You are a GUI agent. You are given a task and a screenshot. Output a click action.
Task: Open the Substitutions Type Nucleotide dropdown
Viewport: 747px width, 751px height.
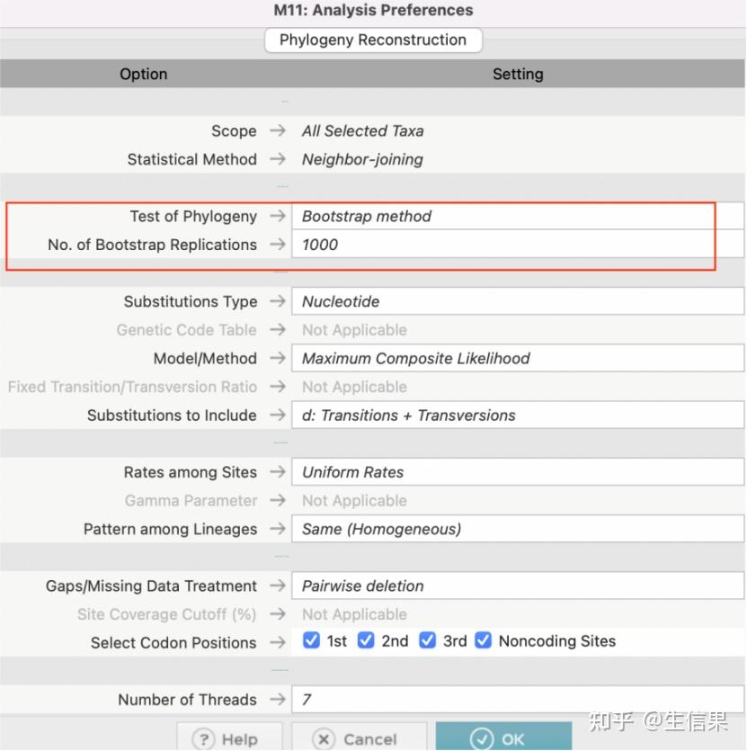coord(518,301)
